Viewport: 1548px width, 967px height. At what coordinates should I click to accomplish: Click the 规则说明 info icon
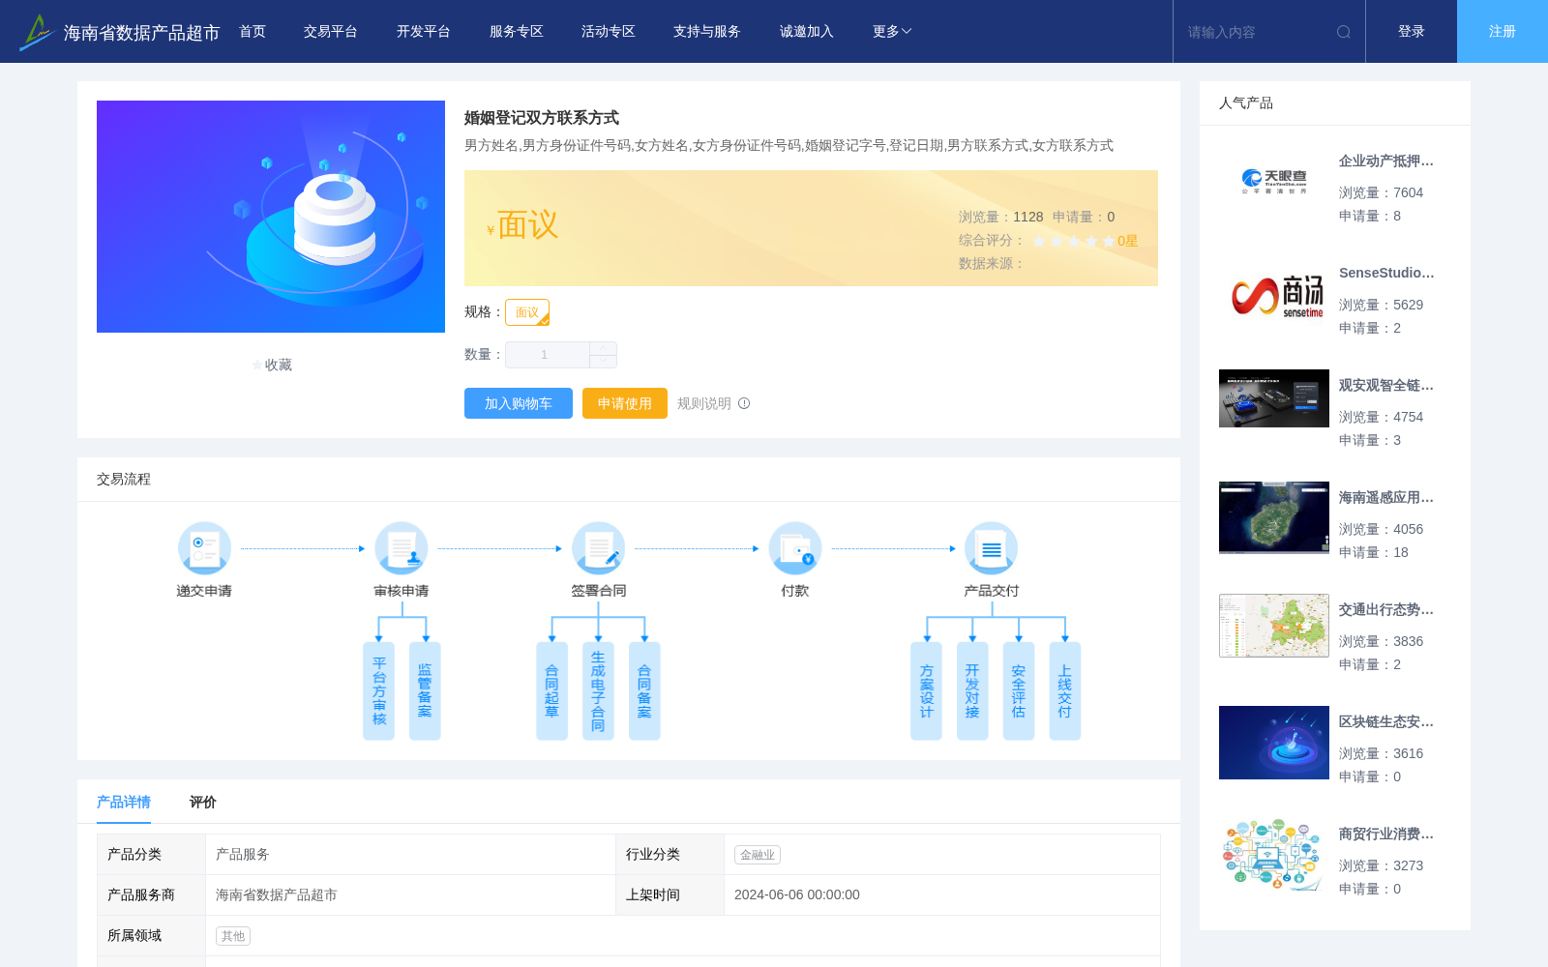click(744, 403)
